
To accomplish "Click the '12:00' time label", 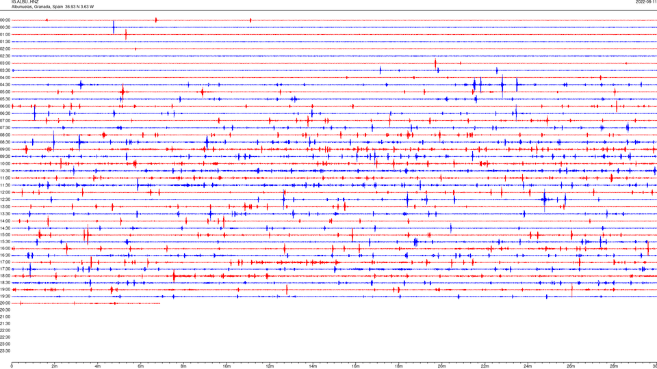I will click(x=5, y=193).
